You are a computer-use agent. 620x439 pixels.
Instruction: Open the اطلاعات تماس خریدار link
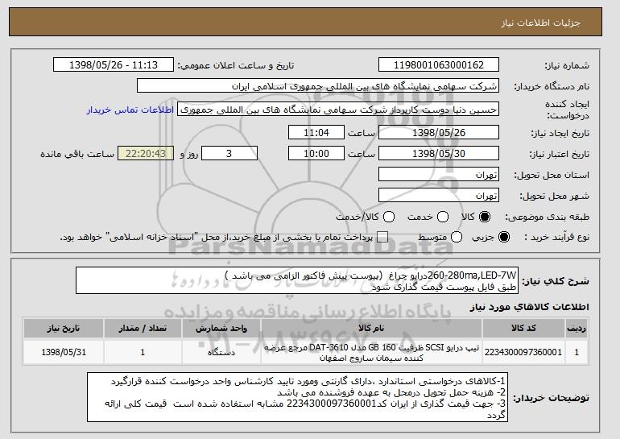tap(130, 110)
